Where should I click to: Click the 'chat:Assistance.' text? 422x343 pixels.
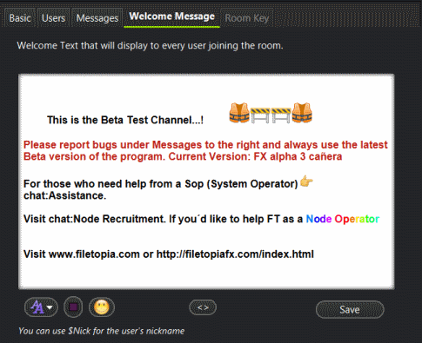click(x=64, y=195)
